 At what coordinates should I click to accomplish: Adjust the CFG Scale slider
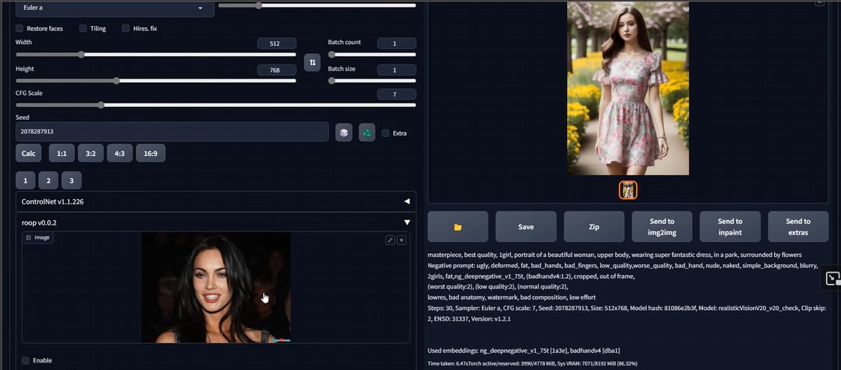101,106
